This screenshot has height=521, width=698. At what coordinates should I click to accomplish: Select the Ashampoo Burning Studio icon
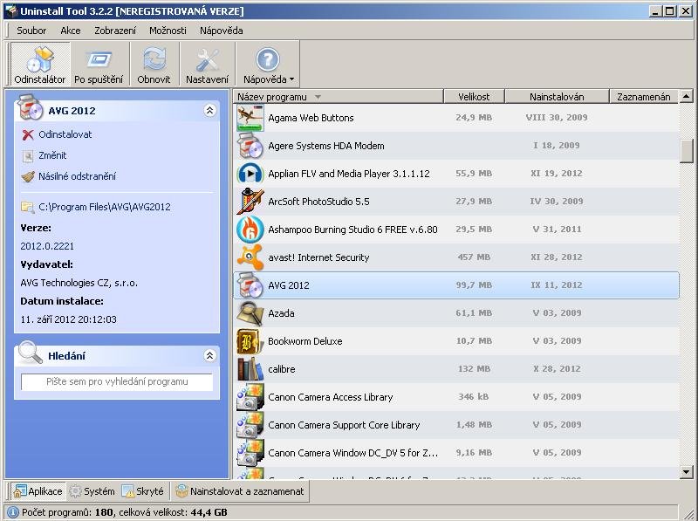pyautogui.click(x=250, y=230)
